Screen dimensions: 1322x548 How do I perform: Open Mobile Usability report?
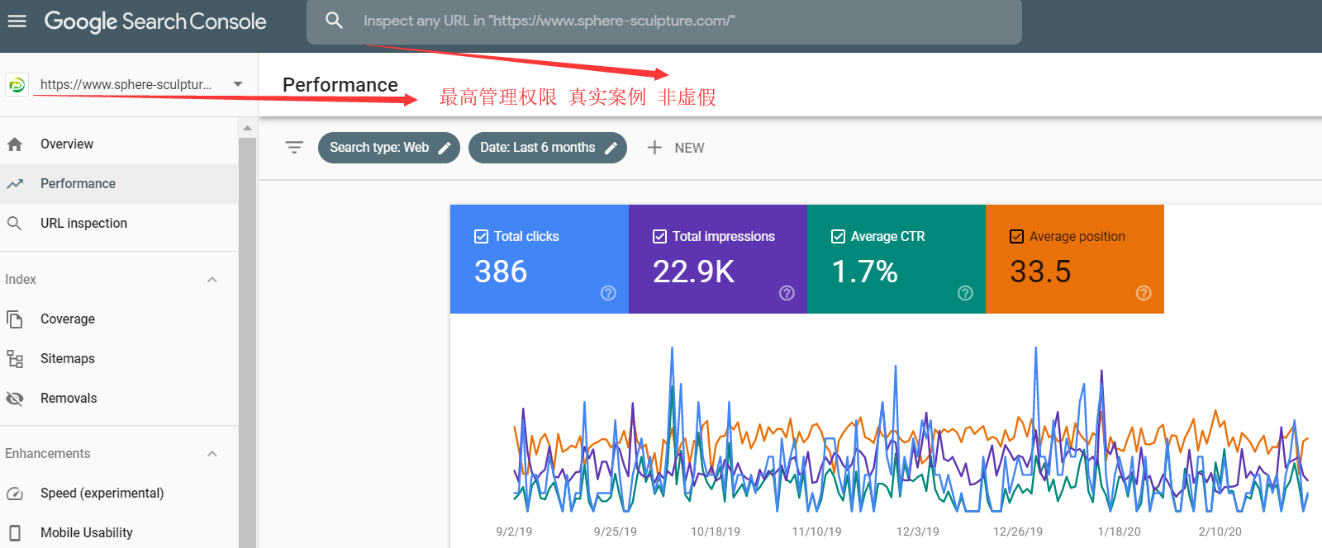point(119,533)
